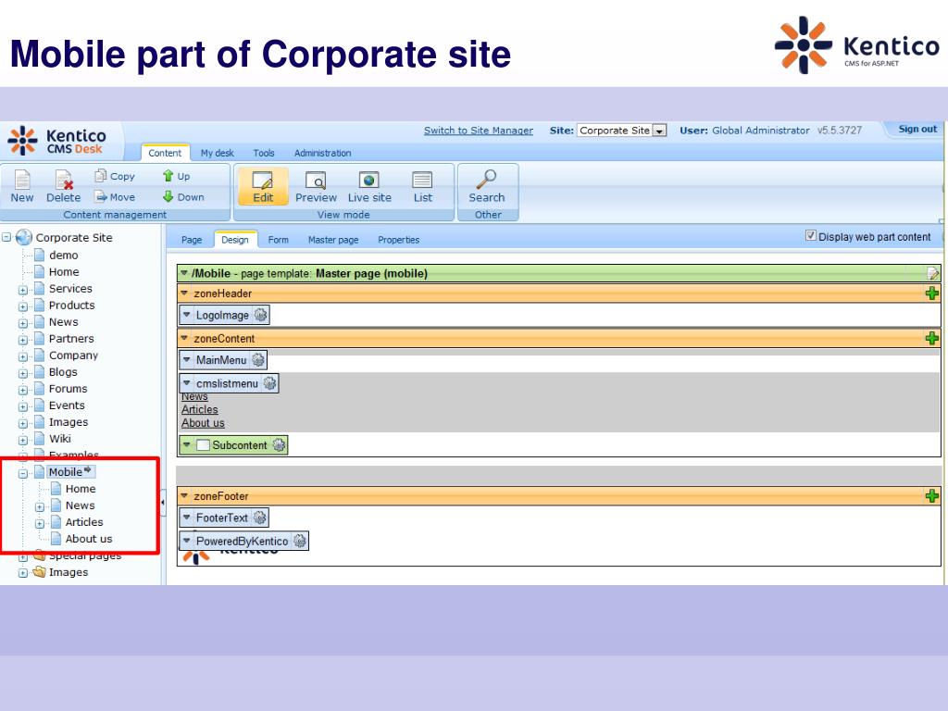
Task: Move document Down with the green arrow
Action: (x=168, y=196)
